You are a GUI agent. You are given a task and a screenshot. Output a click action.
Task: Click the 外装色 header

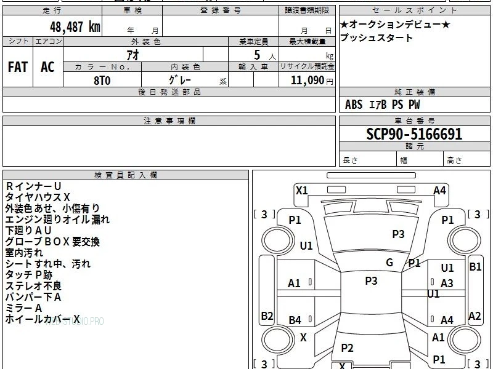coord(146,41)
